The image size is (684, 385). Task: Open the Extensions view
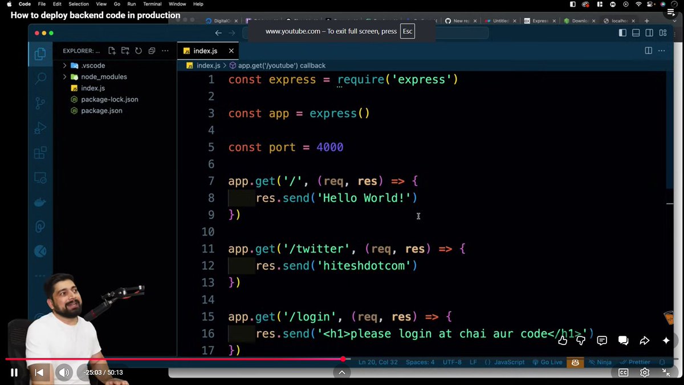point(40,153)
